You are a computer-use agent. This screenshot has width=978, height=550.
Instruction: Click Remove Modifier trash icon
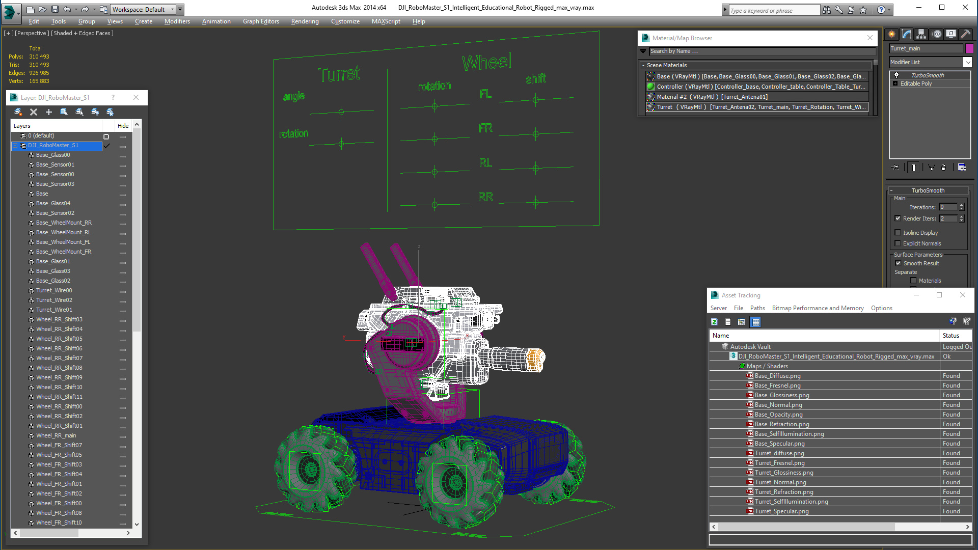click(x=944, y=167)
